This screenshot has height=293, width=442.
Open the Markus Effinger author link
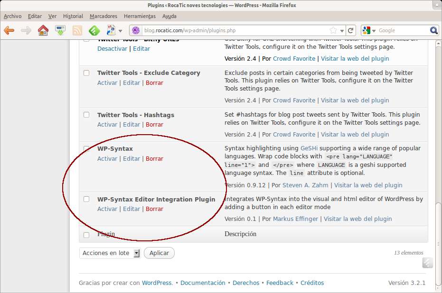coord(295,219)
